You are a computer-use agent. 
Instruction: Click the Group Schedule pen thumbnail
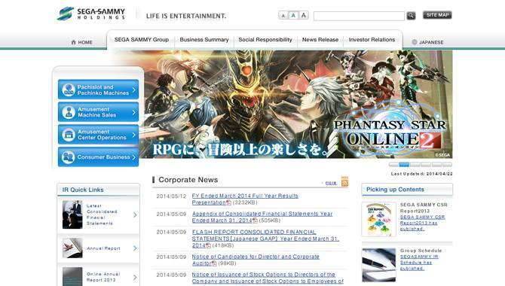point(378,265)
